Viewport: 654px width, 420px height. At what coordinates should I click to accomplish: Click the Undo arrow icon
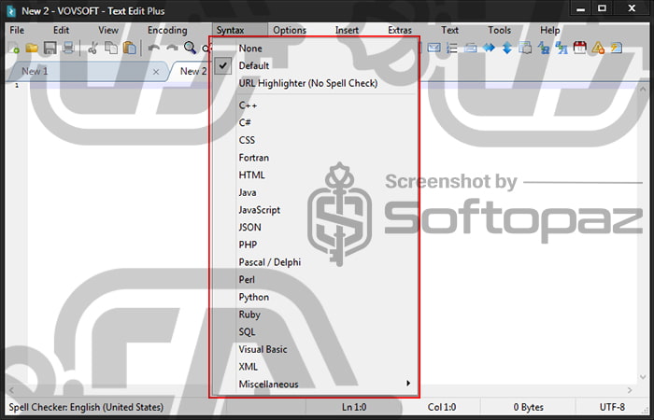click(154, 48)
